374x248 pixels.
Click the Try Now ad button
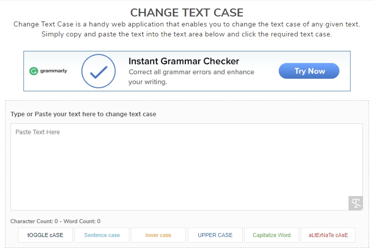[x=309, y=71]
